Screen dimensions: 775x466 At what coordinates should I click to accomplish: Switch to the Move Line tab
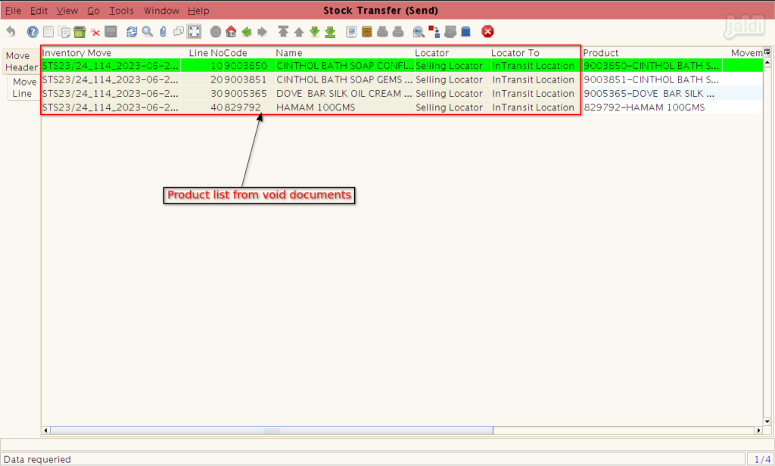[23, 88]
